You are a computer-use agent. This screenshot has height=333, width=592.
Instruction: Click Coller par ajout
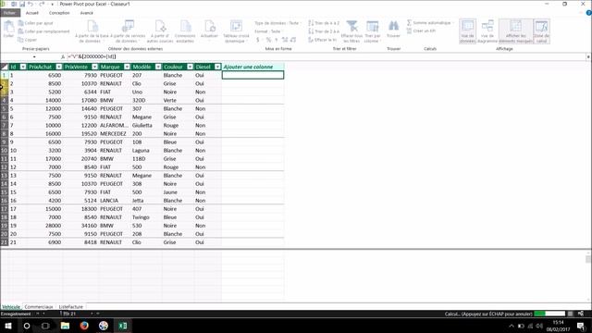(35, 23)
